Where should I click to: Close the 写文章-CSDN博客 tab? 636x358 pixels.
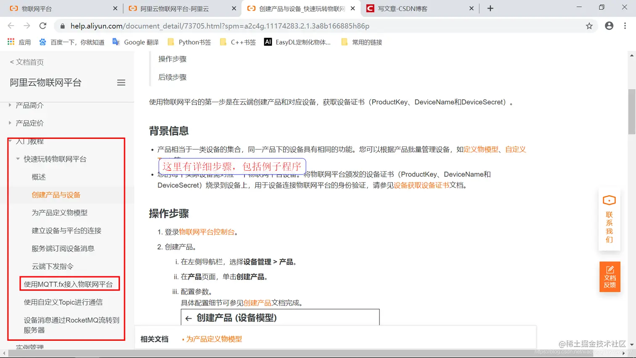[471, 8]
